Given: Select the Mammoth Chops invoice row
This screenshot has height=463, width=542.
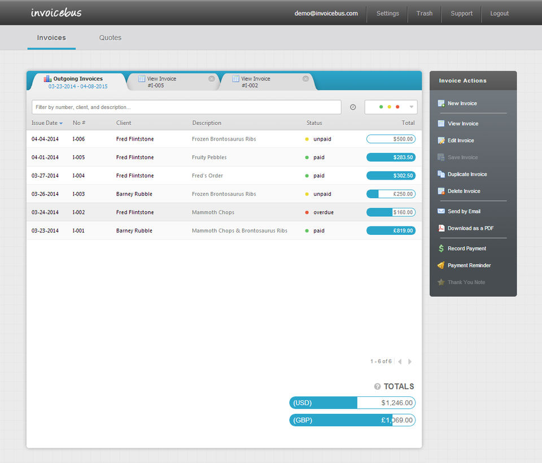Looking at the screenshot, I should click(224, 212).
